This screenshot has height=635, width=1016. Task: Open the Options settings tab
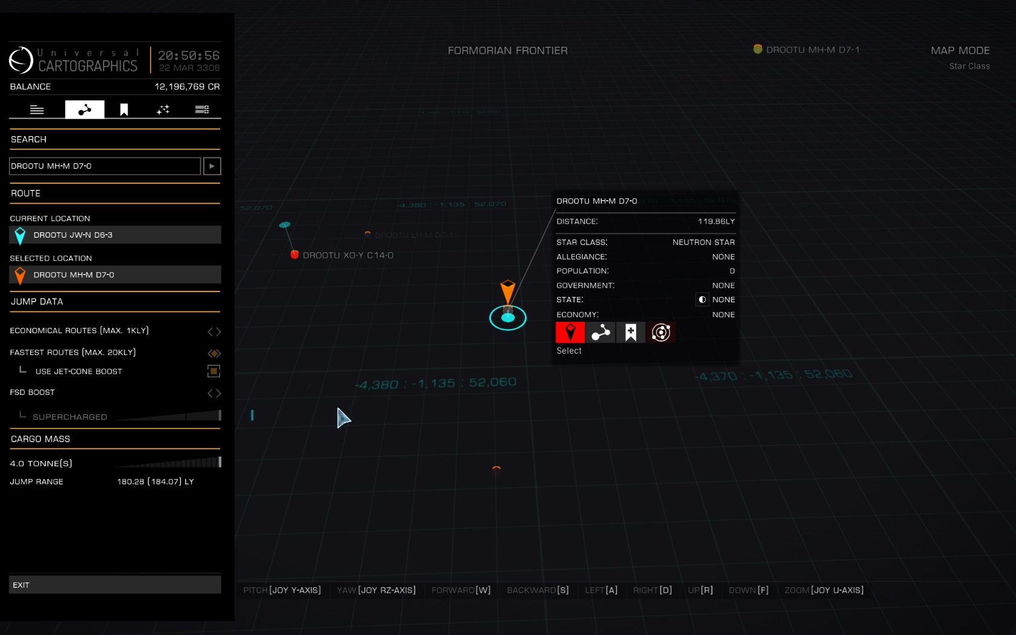[x=202, y=109]
